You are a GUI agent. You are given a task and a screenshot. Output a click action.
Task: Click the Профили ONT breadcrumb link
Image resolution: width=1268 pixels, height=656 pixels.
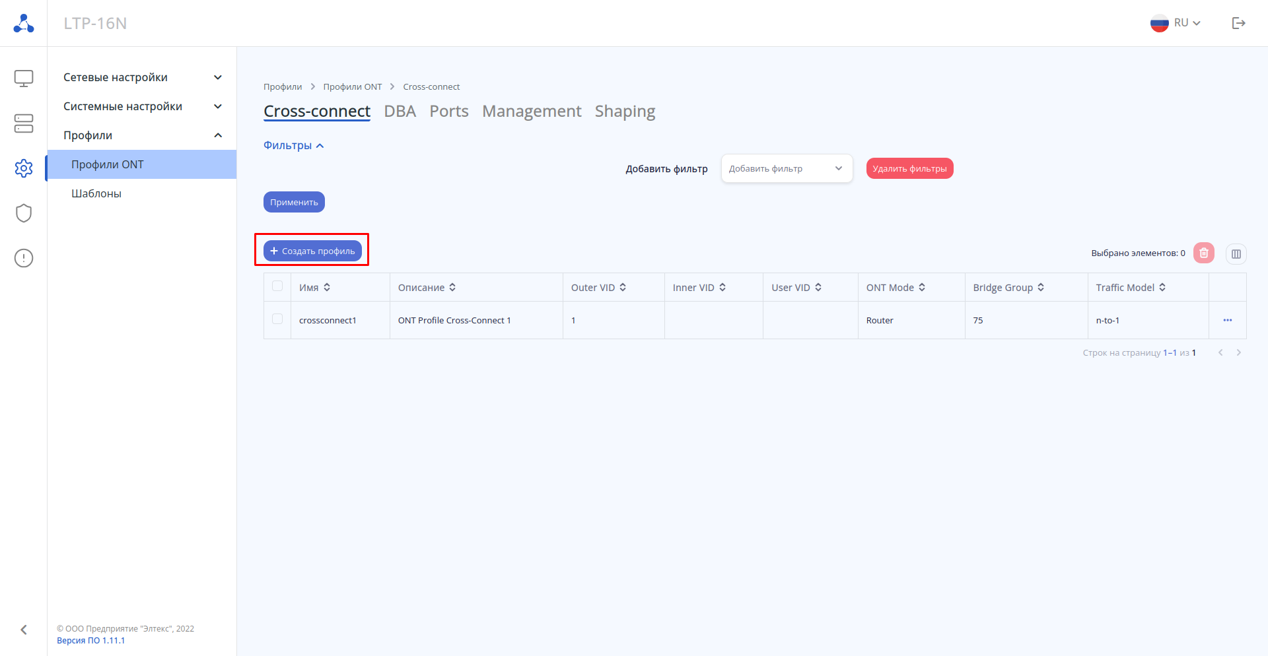point(353,86)
